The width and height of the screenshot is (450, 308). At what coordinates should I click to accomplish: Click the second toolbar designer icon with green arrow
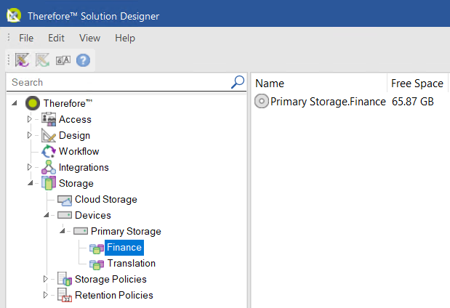[x=42, y=60]
